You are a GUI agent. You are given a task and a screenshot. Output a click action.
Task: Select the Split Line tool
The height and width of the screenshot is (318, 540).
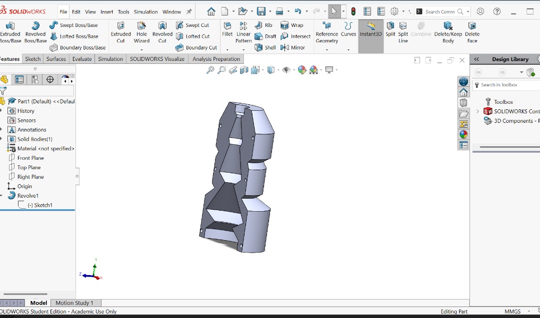coord(403,32)
